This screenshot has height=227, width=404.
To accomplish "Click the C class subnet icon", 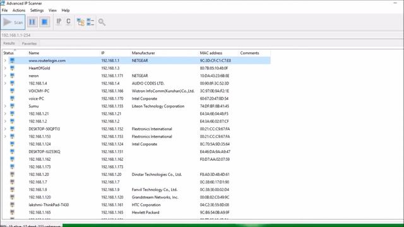I will pyautogui.click(x=68, y=22).
